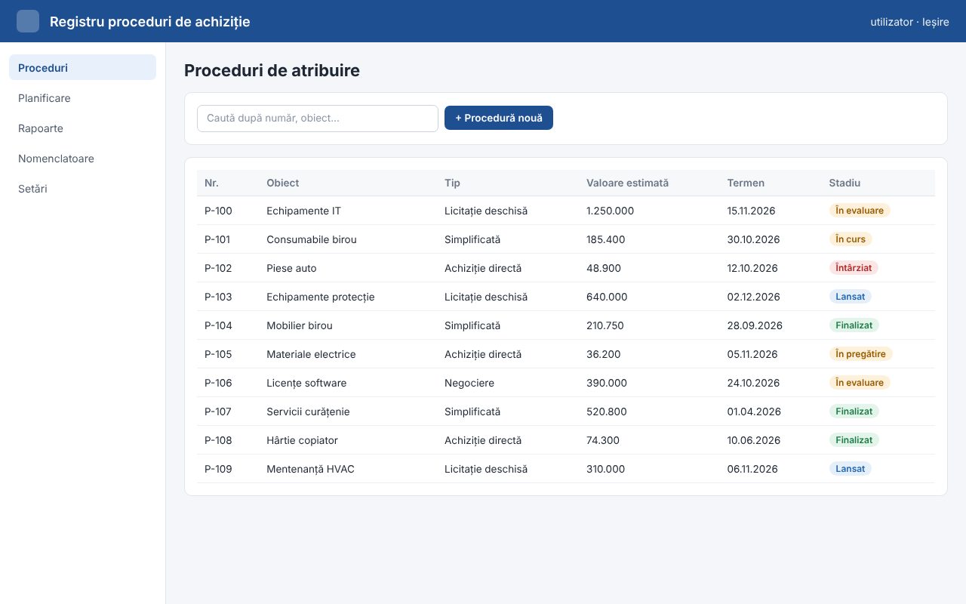Image resolution: width=966 pixels, height=604 pixels.
Task: Click the '+ Procedură nouă' button
Action: coord(499,118)
